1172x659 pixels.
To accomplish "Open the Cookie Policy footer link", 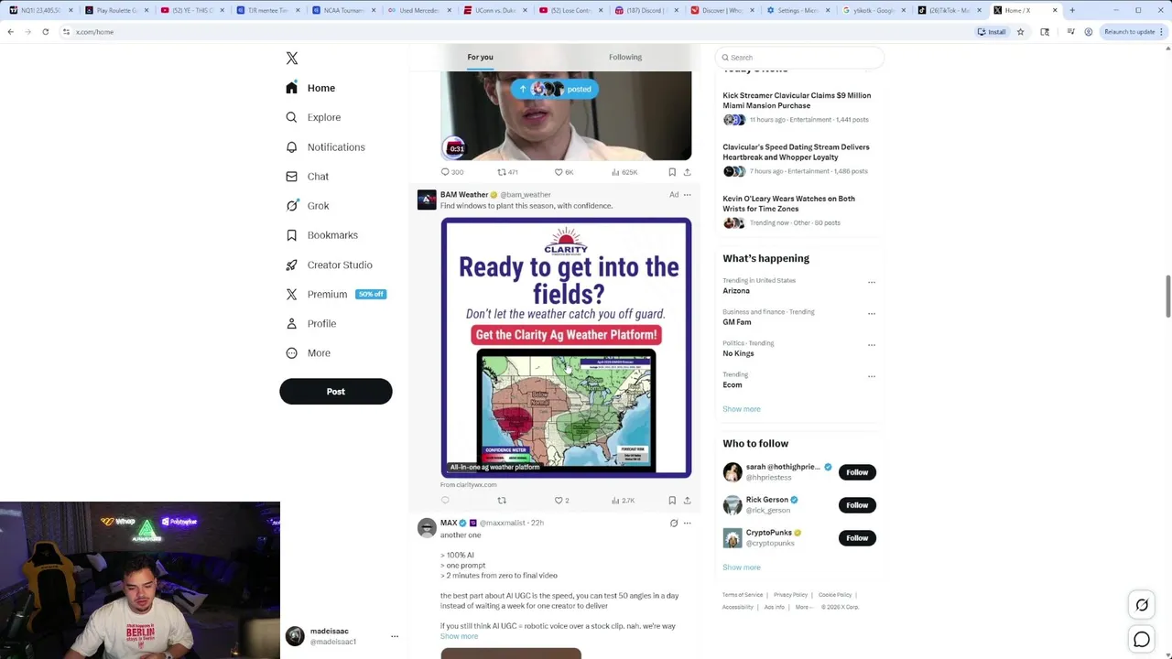I will 835,595.
